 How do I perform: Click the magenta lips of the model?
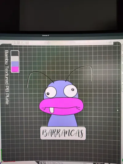(61, 106)
